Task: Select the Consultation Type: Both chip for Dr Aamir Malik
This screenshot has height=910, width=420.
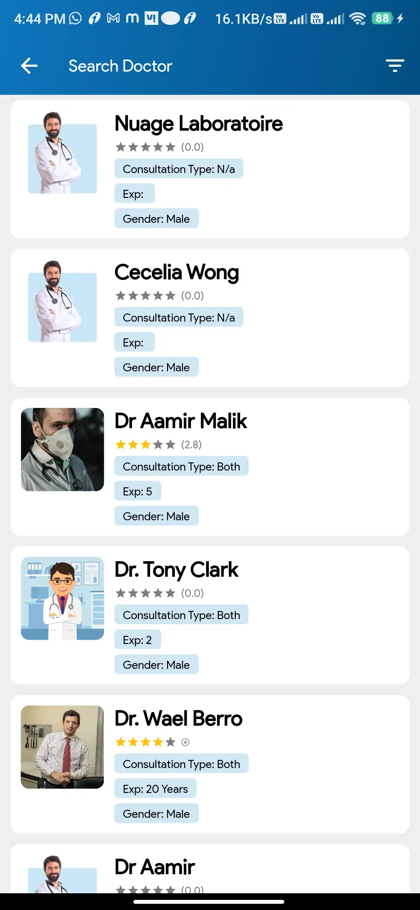Action: click(181, 466)
